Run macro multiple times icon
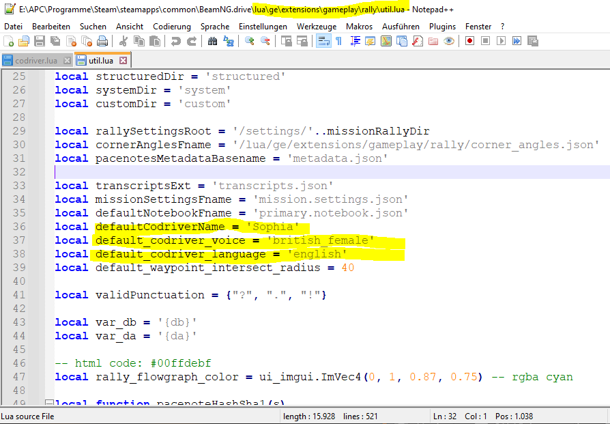 517,41
